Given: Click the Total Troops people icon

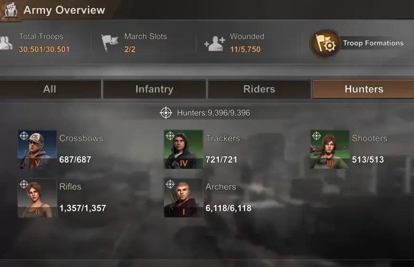Looking at the screenshot, I should coord(6,43).
